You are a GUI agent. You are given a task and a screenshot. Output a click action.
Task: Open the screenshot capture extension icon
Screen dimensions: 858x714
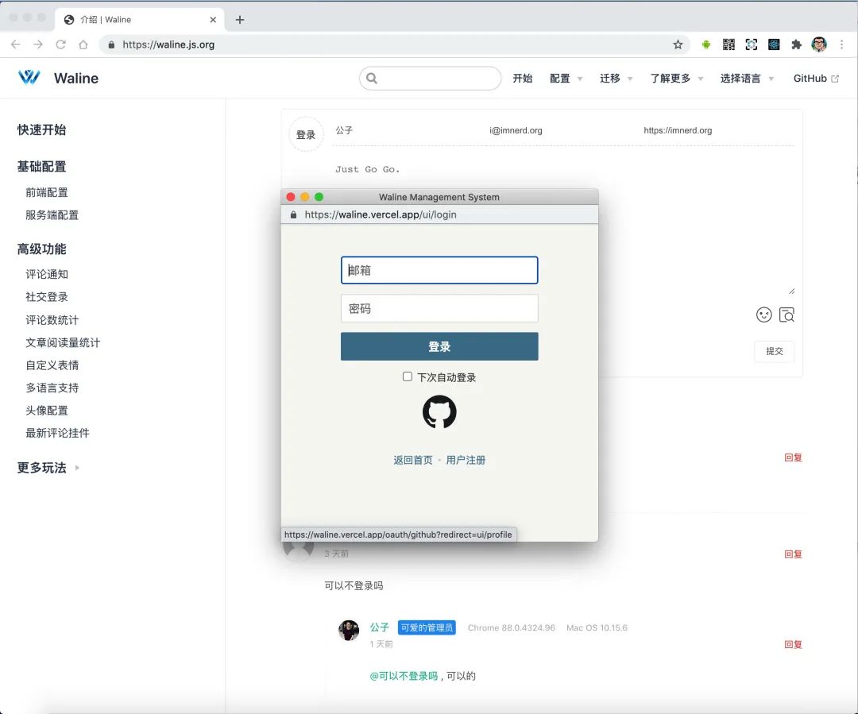(752, 44)
